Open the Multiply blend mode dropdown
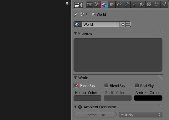This screenshot has height=120, width=169. (x=141, y=115)
